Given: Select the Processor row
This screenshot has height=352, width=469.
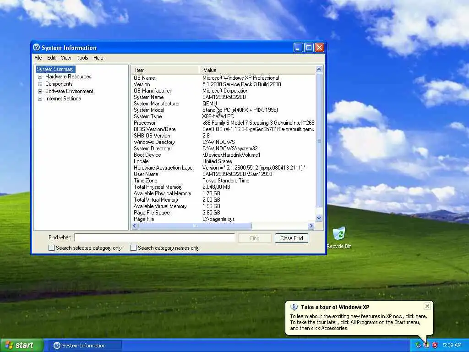Looking at the screenshot, I should 223,123.
